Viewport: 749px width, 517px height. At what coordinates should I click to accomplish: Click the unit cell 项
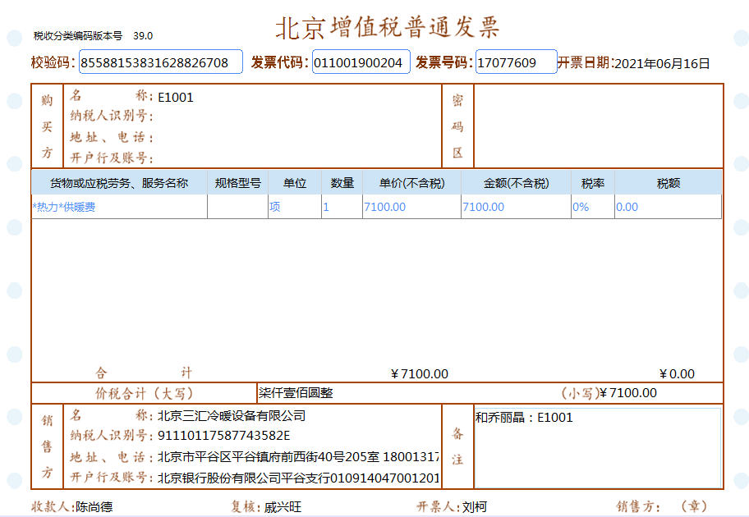tap(295, 207)
